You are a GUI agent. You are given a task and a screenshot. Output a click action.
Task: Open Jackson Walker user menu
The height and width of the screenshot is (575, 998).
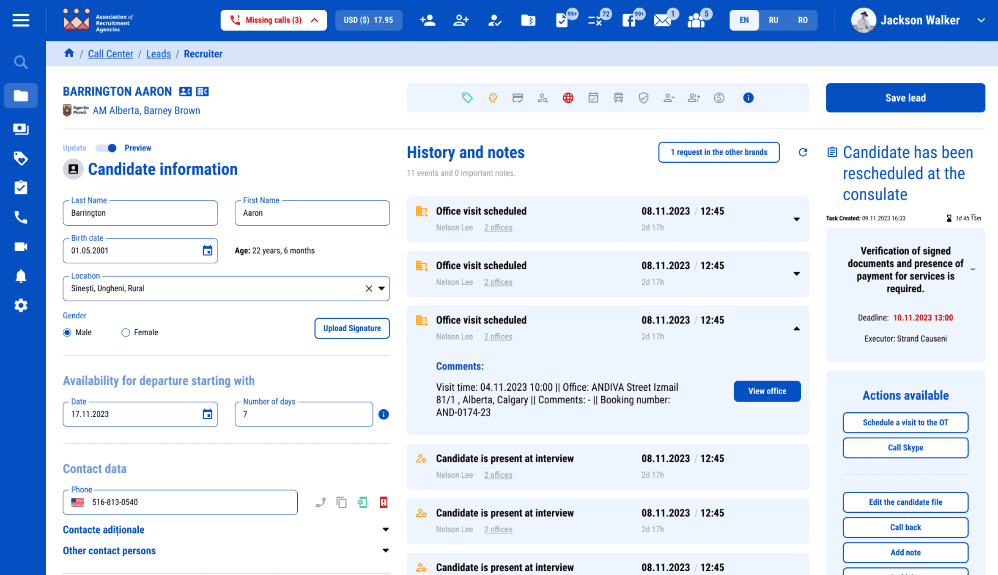(x=918, y=20)
